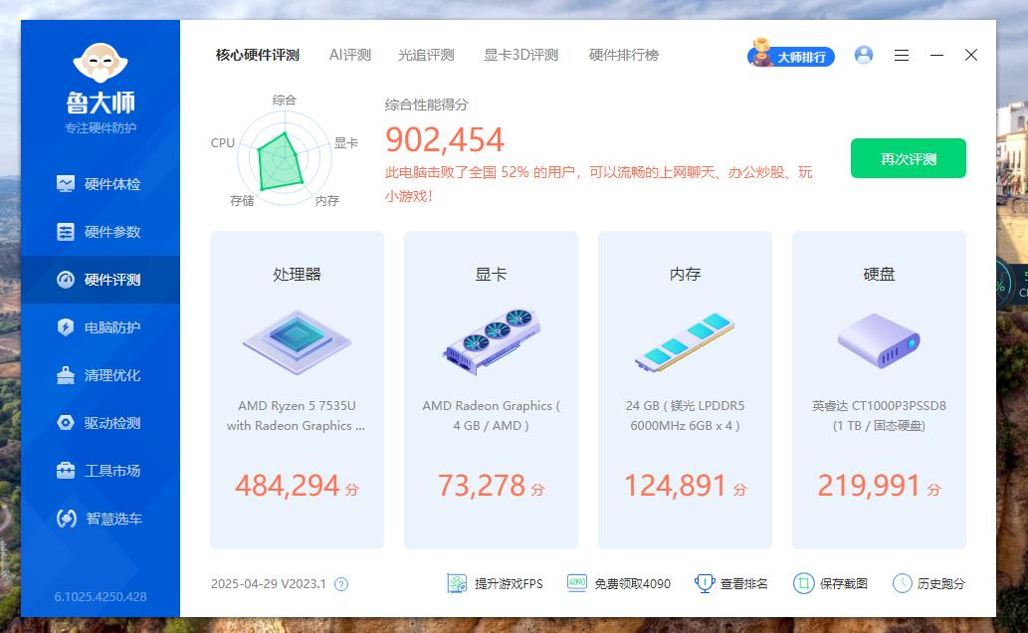
Task: Click the 历史跑分 clock icon
Action: point(903,583)
